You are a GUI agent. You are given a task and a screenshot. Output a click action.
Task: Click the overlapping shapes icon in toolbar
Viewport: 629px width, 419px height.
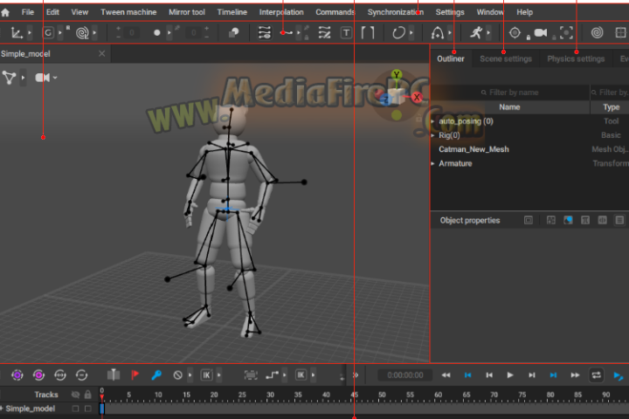coord(233,33)
